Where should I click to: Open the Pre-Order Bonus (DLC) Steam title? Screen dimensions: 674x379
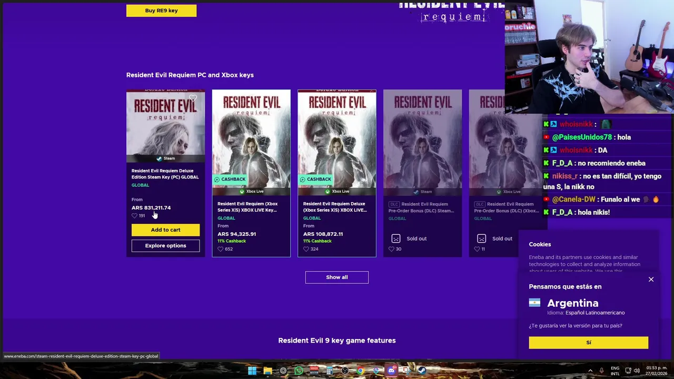tap(421, 207)
